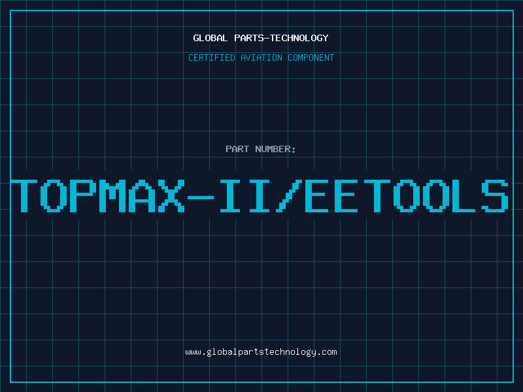Select the CERTIFIED AVIATION COMPONENT subtitle
Image resolution: width=523 pixels, height=392 pixels.
[x=261, y=57]
